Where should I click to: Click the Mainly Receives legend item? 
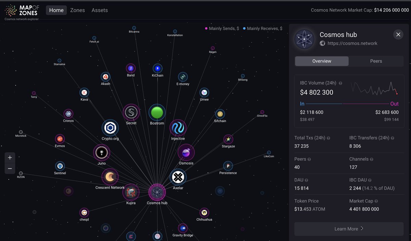(x=262, y=28)
